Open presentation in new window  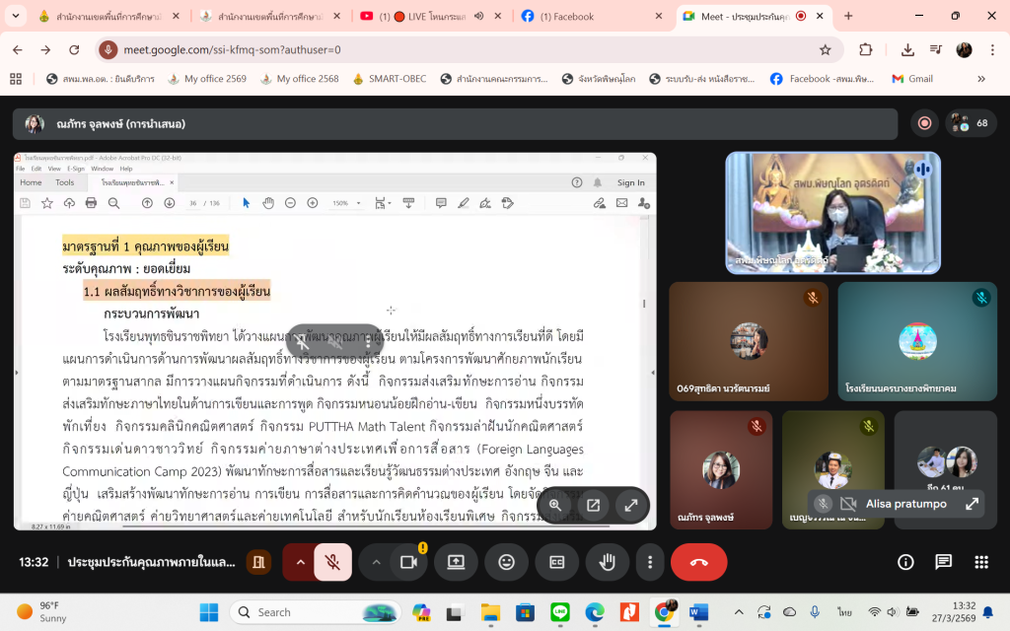[x=593, y=506]
